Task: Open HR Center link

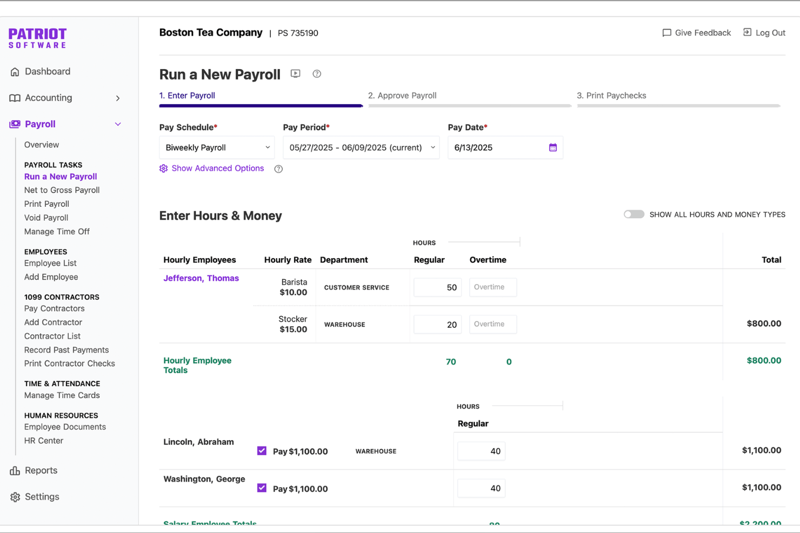Action: pyautogui.click(x=44, y=441)
